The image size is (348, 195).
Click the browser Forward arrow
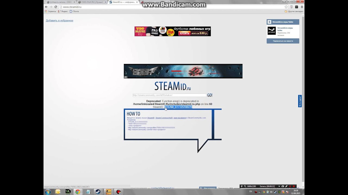click(x=51, y=7)
